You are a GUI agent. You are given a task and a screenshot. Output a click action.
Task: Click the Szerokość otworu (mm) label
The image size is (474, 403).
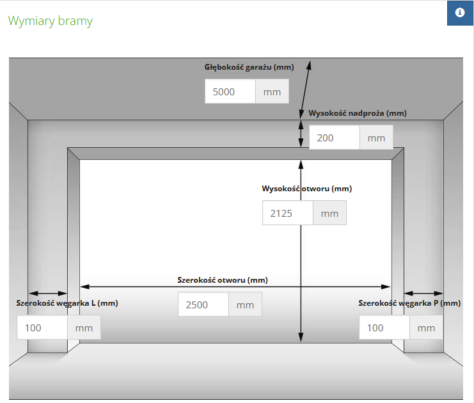[223, 280]
